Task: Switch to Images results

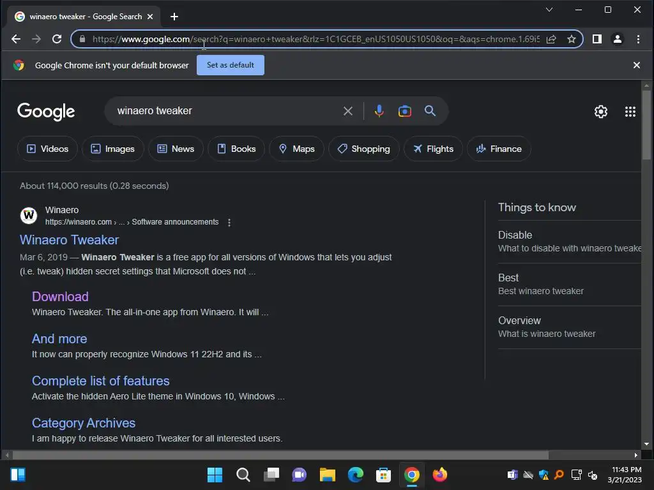Action: pos(113,149)
